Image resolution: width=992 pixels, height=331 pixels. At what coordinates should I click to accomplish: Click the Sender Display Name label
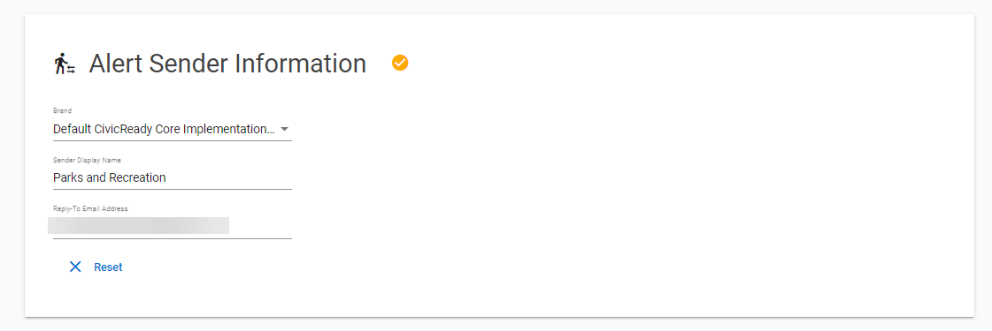pyautogui.click(x=87, y=160)
